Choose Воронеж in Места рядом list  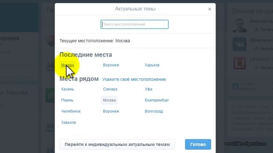point(111,111)
